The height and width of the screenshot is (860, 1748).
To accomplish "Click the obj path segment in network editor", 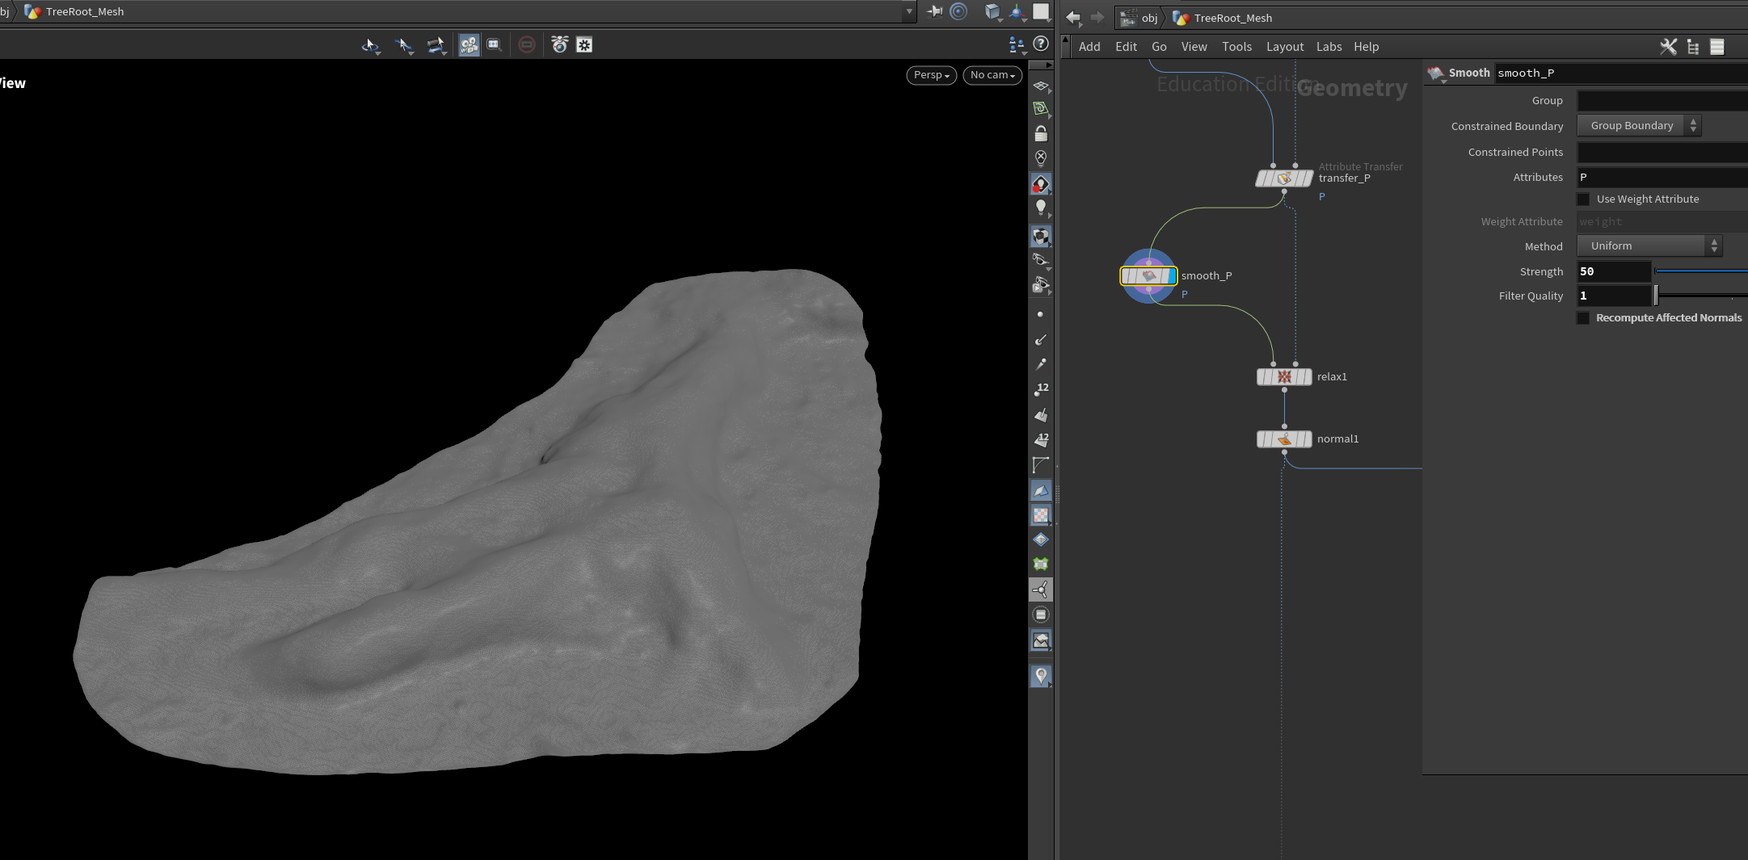I will point(1148,18).
